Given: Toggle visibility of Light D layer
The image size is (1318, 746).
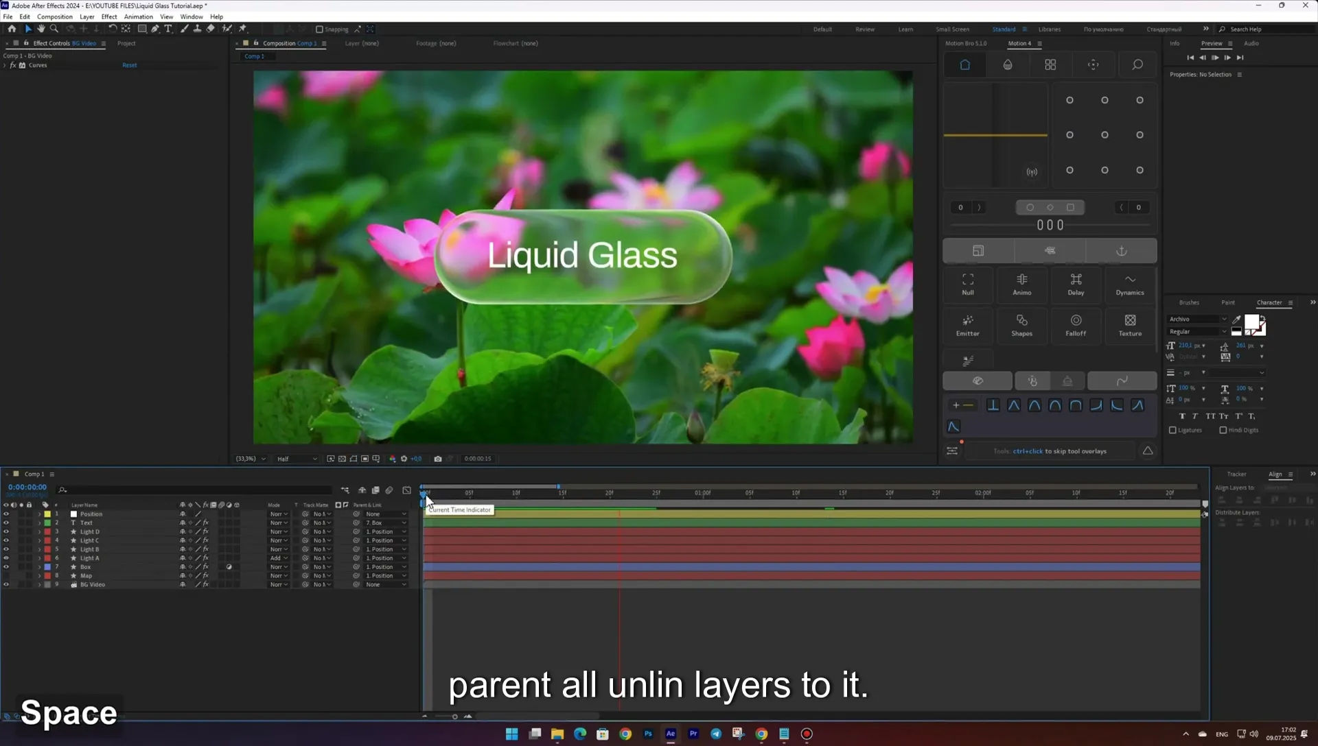Looking at the screenshot, I should 6,532.
